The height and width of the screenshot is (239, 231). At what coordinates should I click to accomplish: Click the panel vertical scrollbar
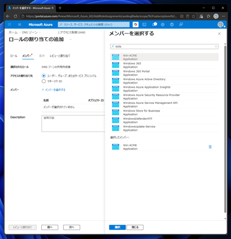tap(225, 129)
